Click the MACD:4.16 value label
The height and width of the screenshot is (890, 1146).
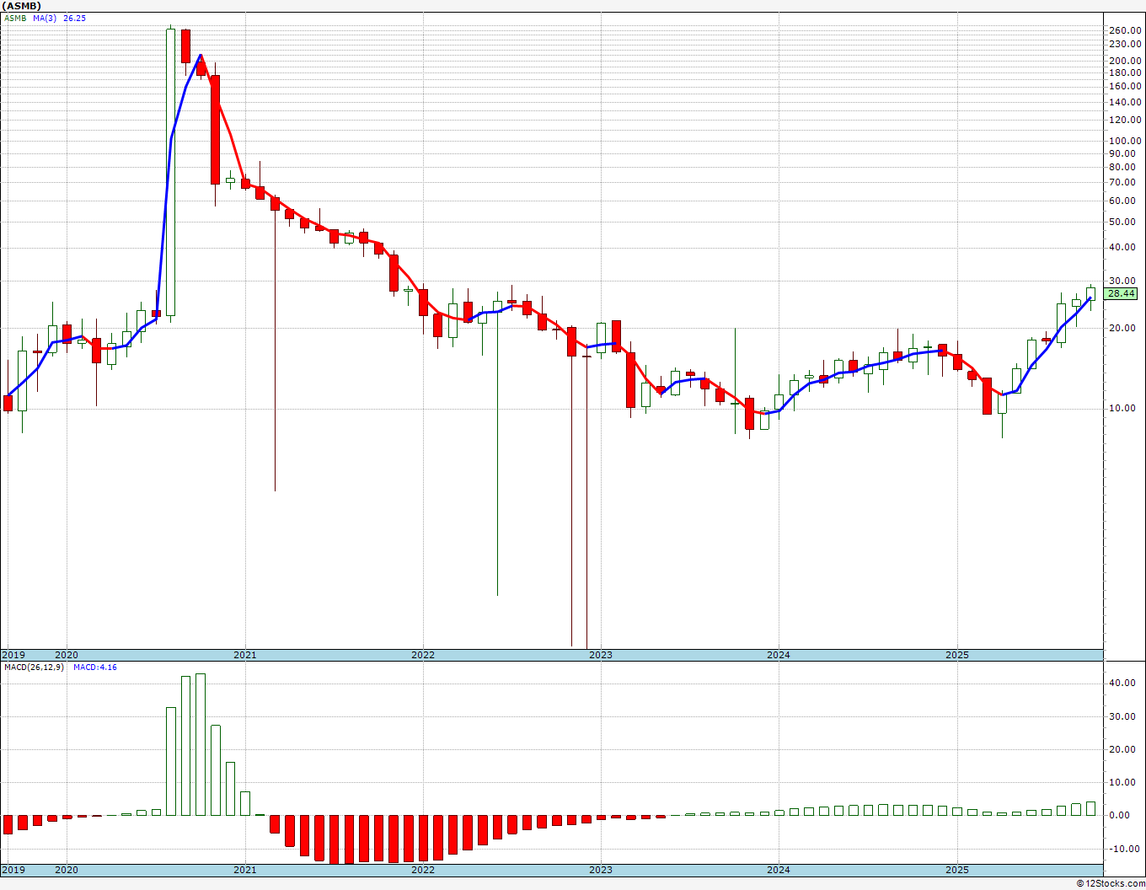click(x=95, y=667)
